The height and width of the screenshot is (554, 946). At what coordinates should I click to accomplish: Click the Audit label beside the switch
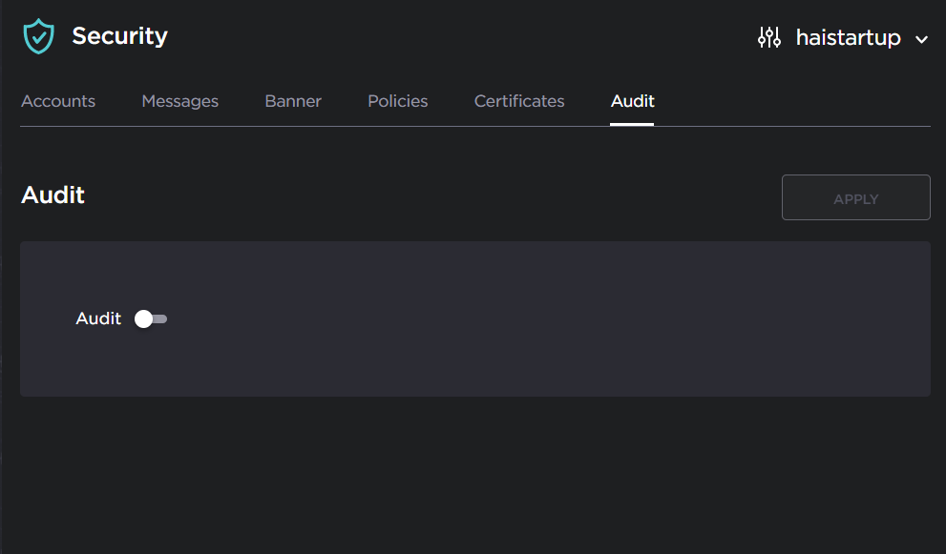(x=98, y=318)
